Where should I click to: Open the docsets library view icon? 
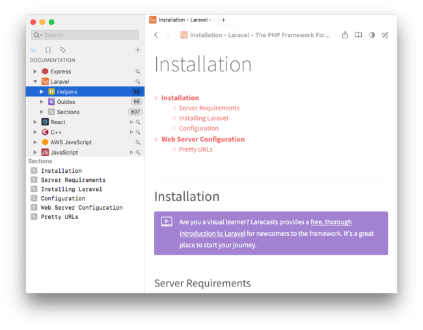(33, 50)
